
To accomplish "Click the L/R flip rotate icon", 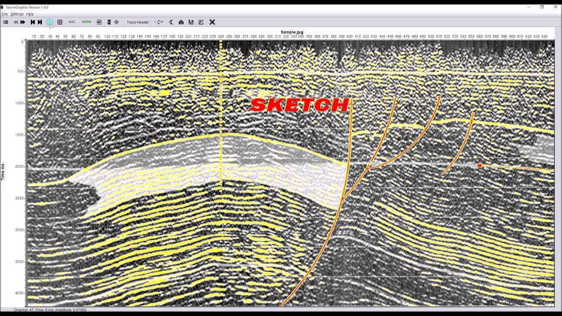I will click(x=159, y=22).
